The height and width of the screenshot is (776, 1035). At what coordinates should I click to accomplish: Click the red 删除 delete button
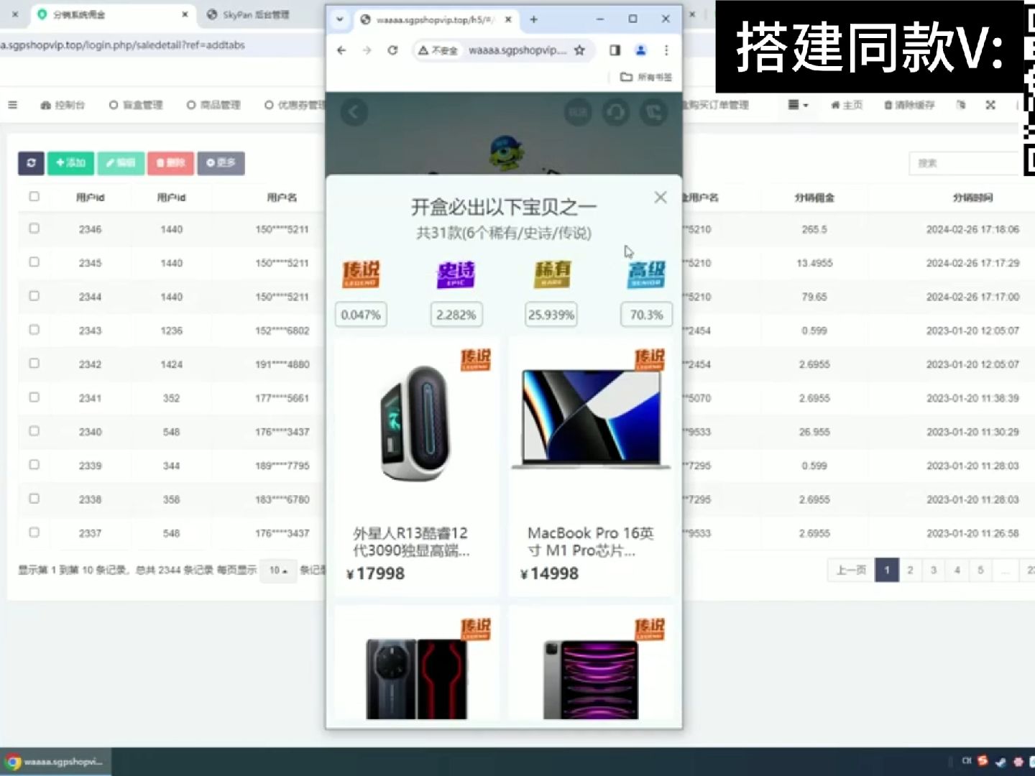click(170, 163)
